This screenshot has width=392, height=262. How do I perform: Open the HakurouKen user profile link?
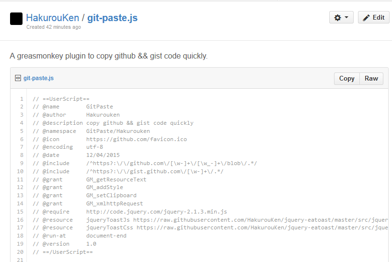pyautogui.click(x=53, y=18)
